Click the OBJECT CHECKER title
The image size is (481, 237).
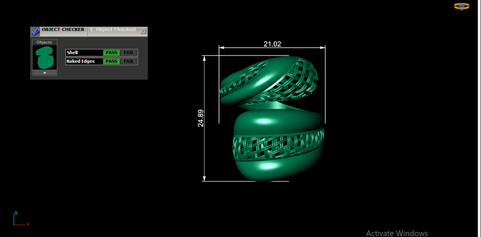coord(63,29)
